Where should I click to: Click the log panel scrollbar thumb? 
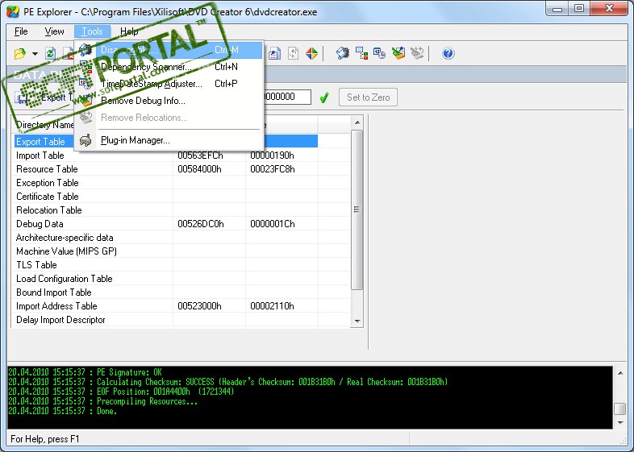click(x=620, y=408)
